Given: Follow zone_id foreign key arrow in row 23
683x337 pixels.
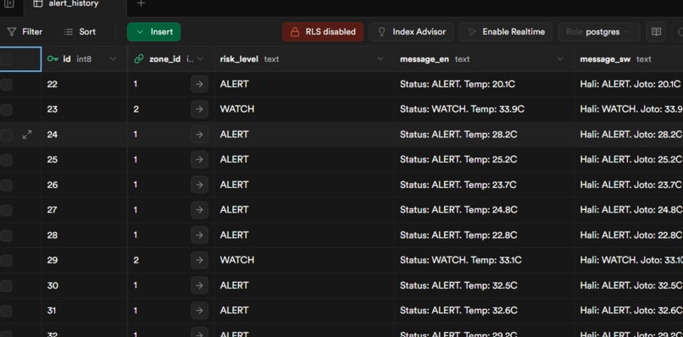Looking at the screenshot, I should [199, 109].
